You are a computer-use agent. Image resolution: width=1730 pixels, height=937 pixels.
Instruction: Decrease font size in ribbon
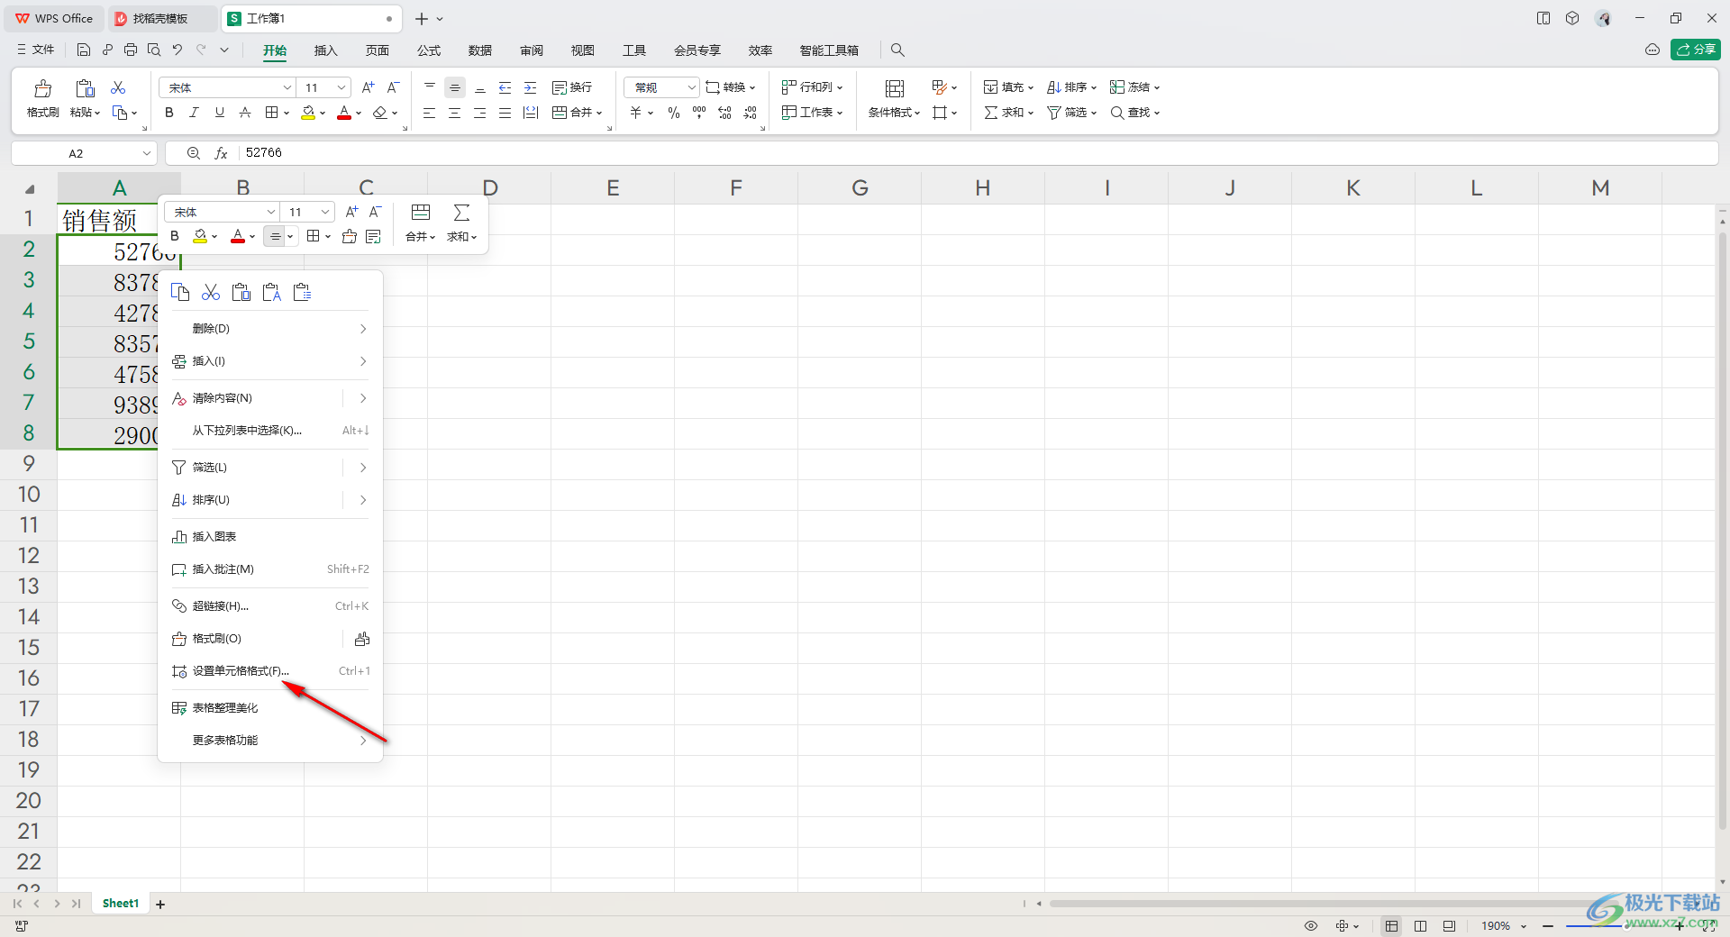click(x=393, y=87)
